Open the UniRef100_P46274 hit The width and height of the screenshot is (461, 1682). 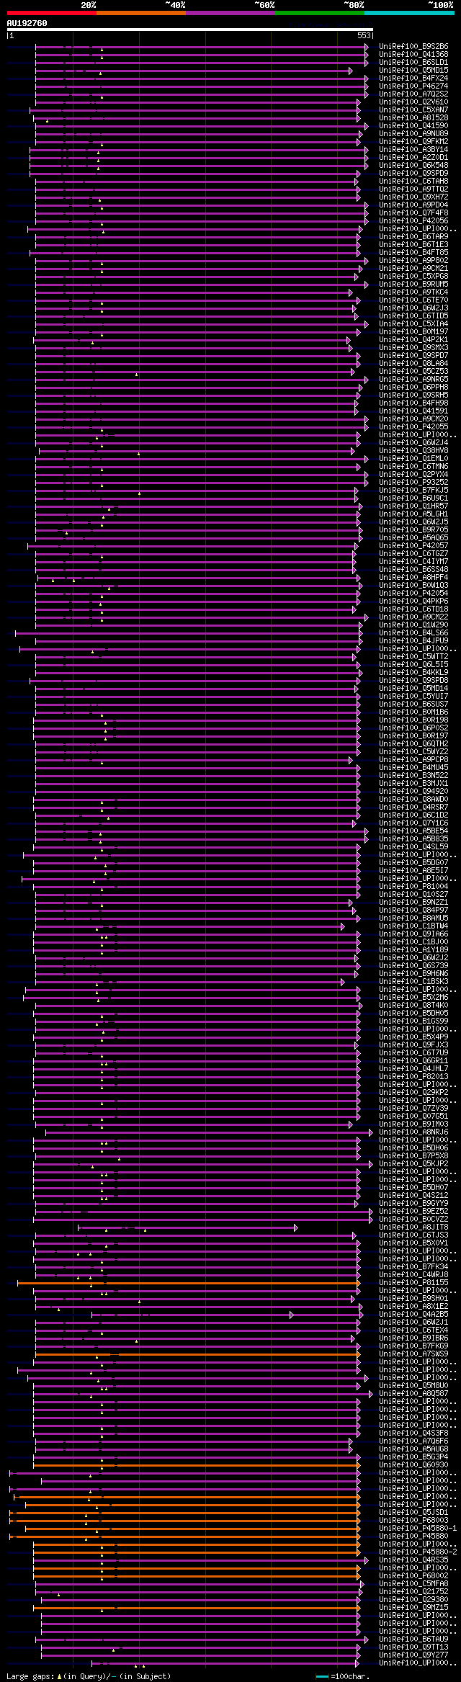[x=413, y=86]
